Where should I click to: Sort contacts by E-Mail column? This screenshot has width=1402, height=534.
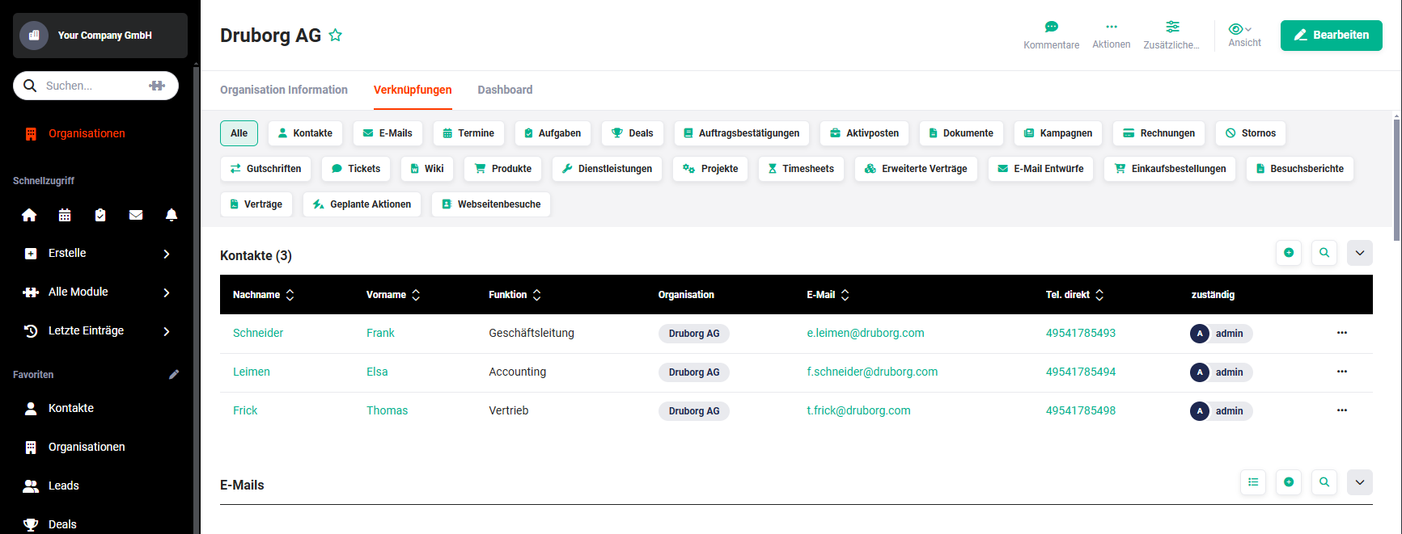(828, 295)
